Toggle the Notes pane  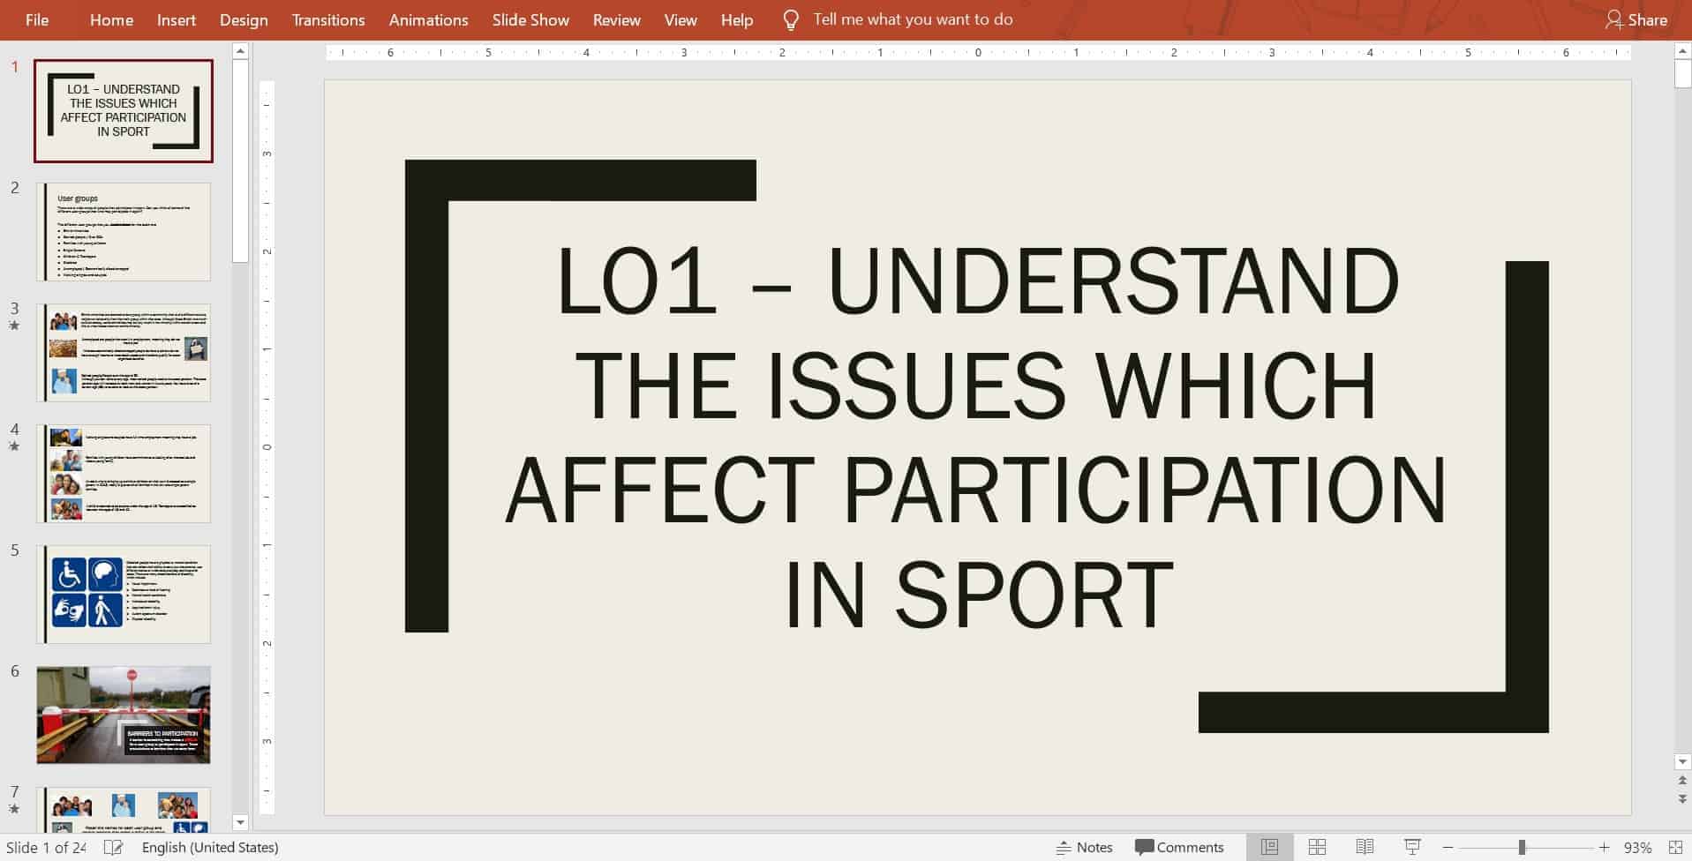pyautogui.click(x=1084, y=847)
